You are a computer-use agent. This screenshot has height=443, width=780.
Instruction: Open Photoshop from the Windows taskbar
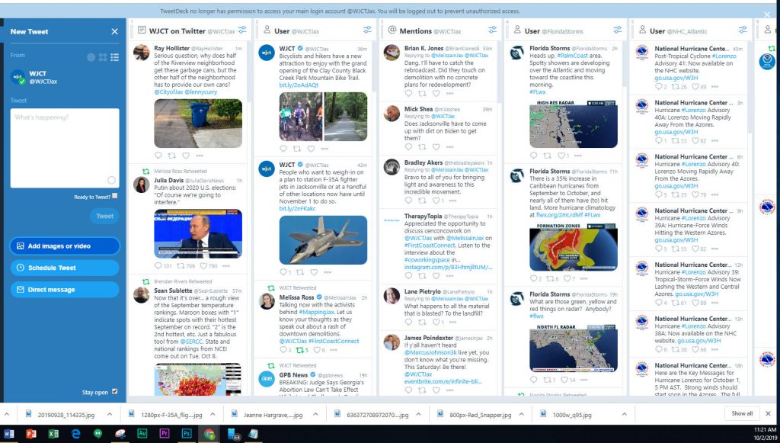click(187, 433)
